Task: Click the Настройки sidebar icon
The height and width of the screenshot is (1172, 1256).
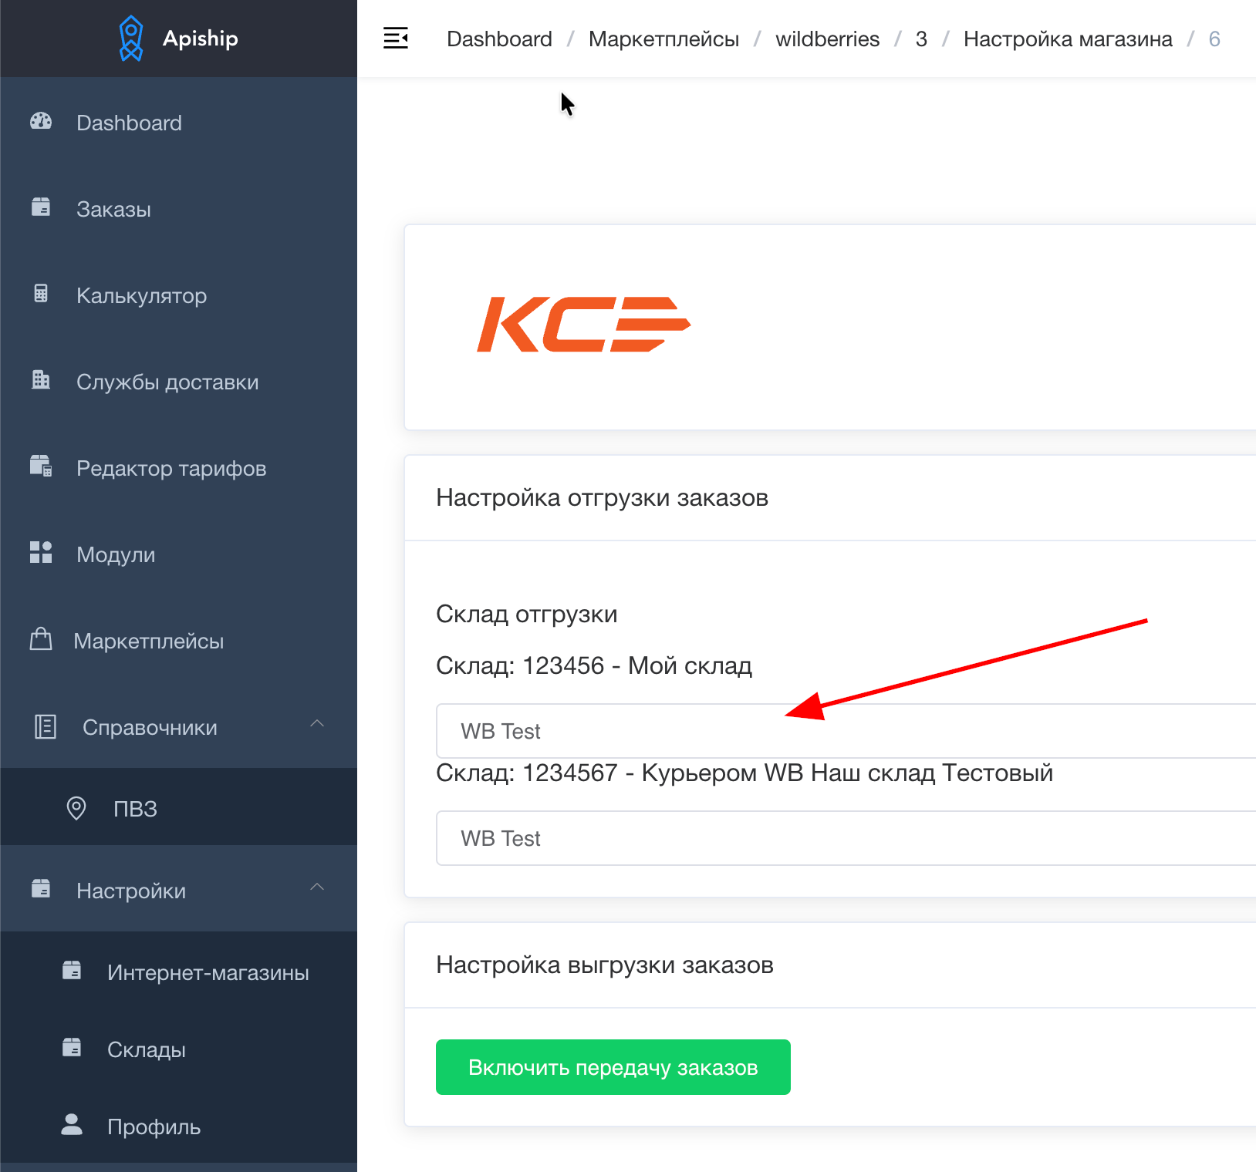Action: 41,889
